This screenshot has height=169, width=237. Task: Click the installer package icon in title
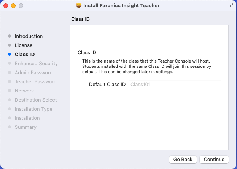[79, 6]
